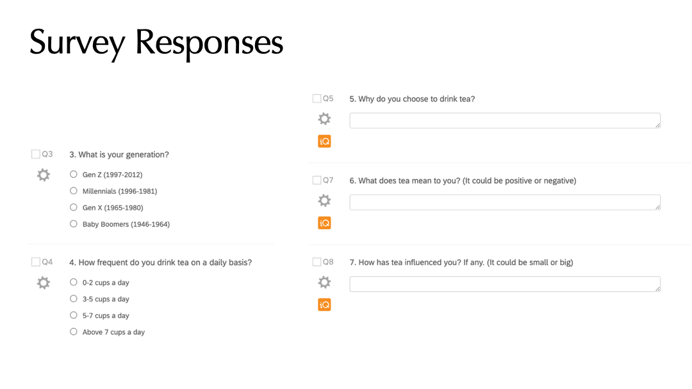The width and height of the screenshot is (692, 389).
Task: Choose the Baby Boomers (1946-1964) radio button
Action: [x=73, y=224]
